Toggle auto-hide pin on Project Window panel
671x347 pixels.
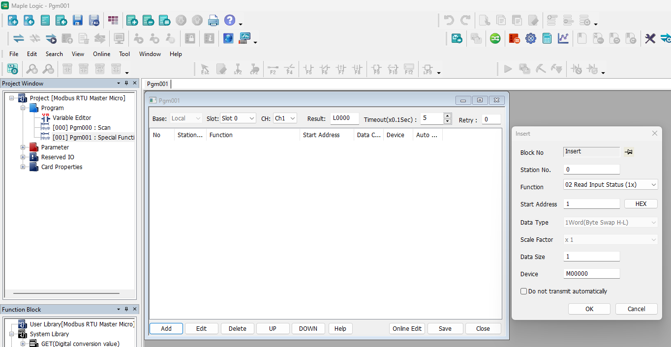coord(125,83)
